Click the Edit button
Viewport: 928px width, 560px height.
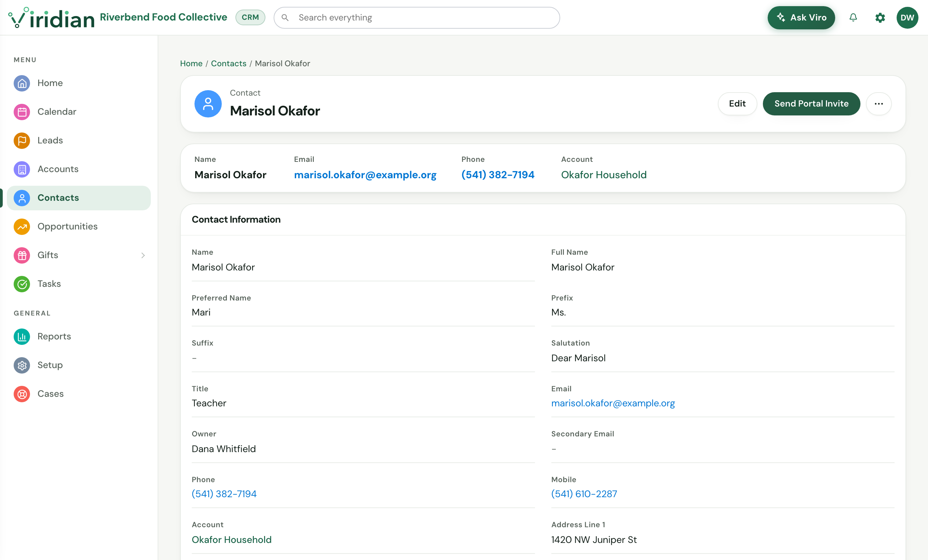point(737,103)
